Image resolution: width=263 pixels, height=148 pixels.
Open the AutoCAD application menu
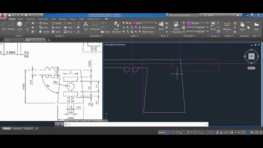tap(3, 16)
